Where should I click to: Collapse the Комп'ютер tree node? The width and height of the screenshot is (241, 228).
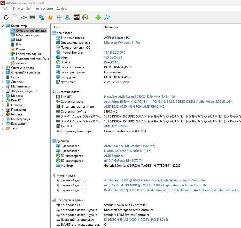click(x=3, y=26)
